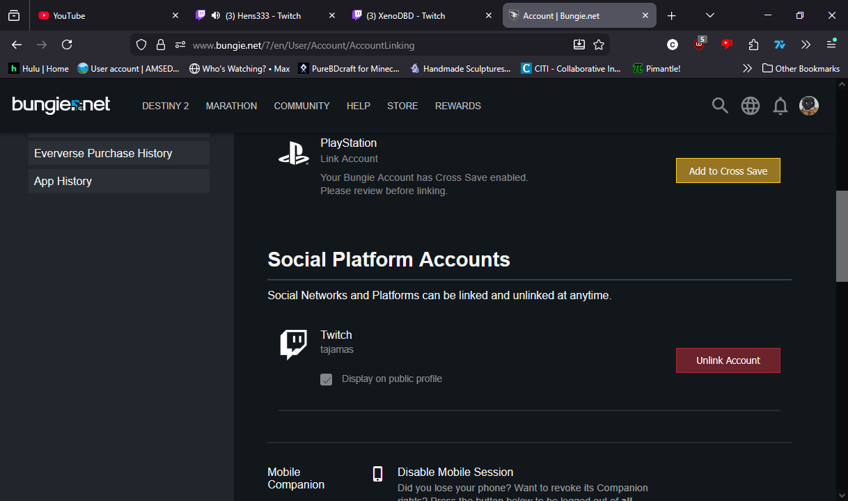Bookmark this page with star icon

click(x=599, y=45)
